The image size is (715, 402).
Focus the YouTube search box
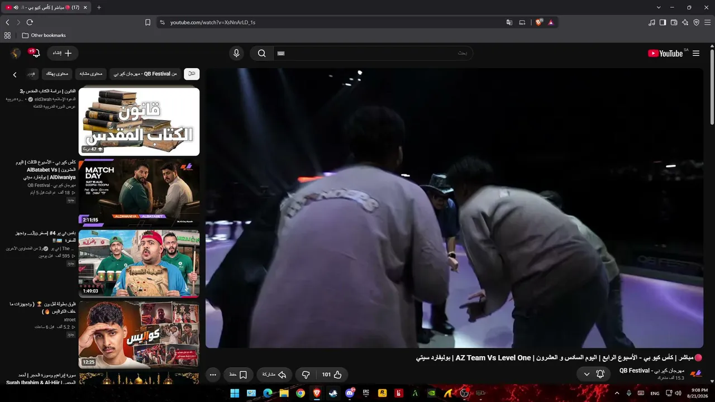pos(373,54)
